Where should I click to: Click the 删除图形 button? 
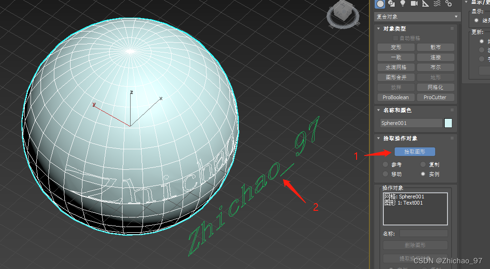pos(415,245)
